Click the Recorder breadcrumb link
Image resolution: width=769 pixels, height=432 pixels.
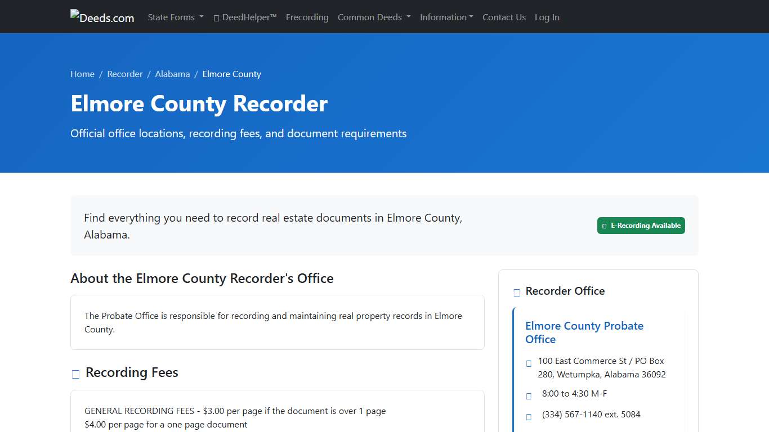click(125, 74)
